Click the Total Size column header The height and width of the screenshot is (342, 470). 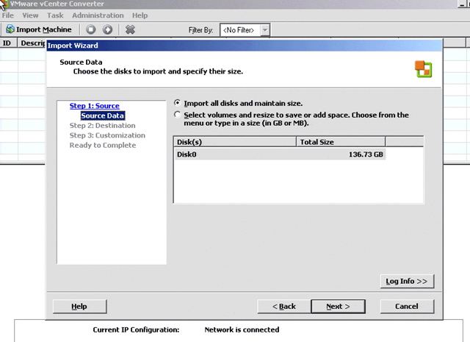pyautogui.click(x=341, y=142)
